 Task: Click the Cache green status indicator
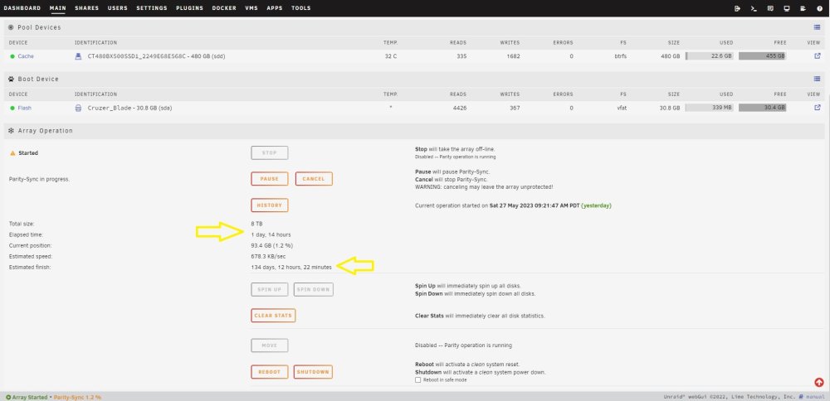12,56
